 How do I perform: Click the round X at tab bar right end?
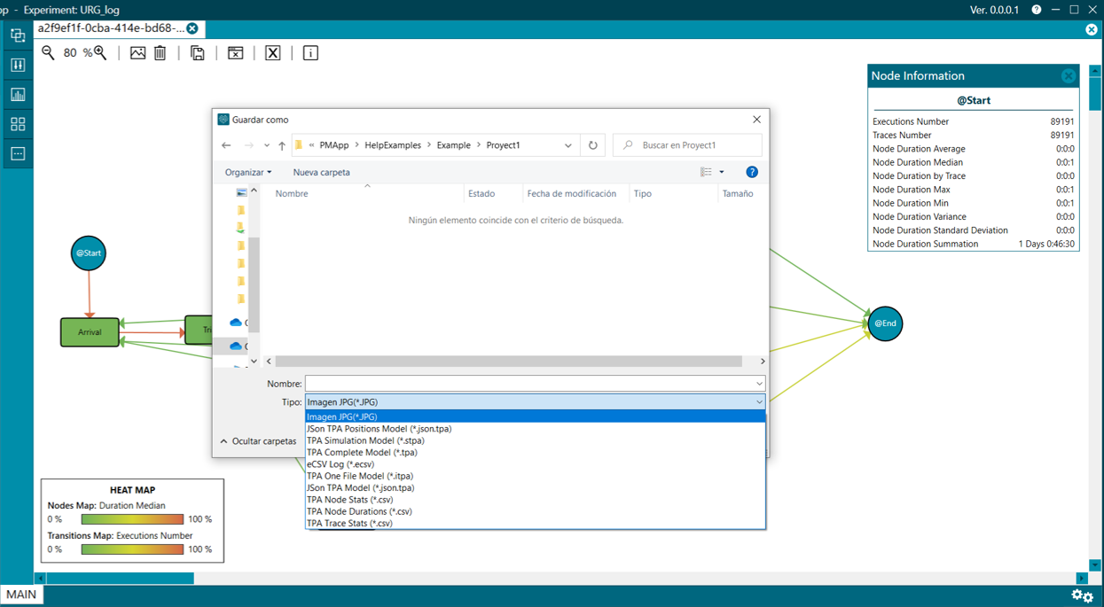[x=1092, y=29]
